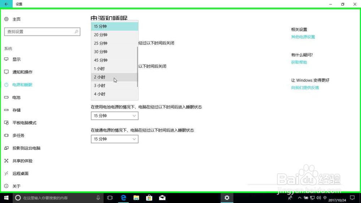The height and width of the screenshot is (203, 361).
Task: Select 25 分钟 in the dropdown list
Action: pyautogui.click(x=115, y=43)
